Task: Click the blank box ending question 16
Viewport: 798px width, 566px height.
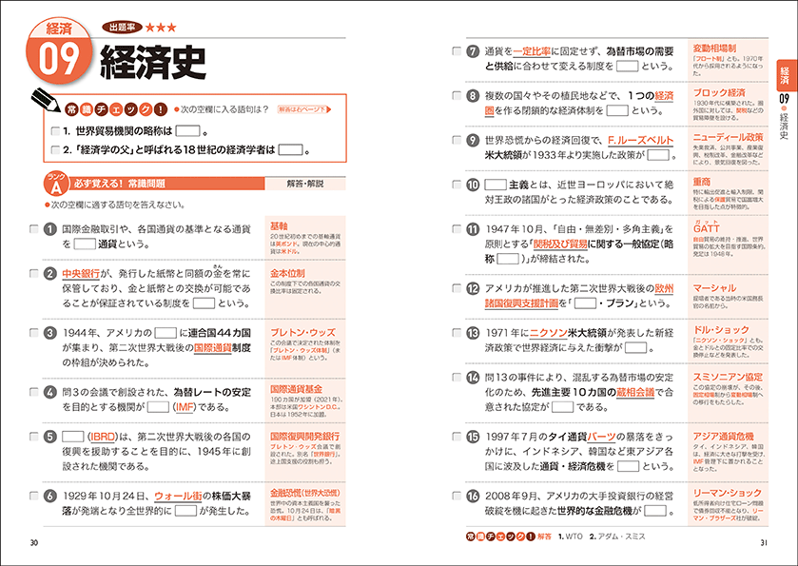Action: (655, 511)
